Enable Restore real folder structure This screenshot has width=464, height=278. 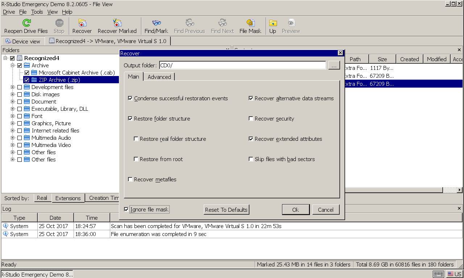tap(136, 139)
